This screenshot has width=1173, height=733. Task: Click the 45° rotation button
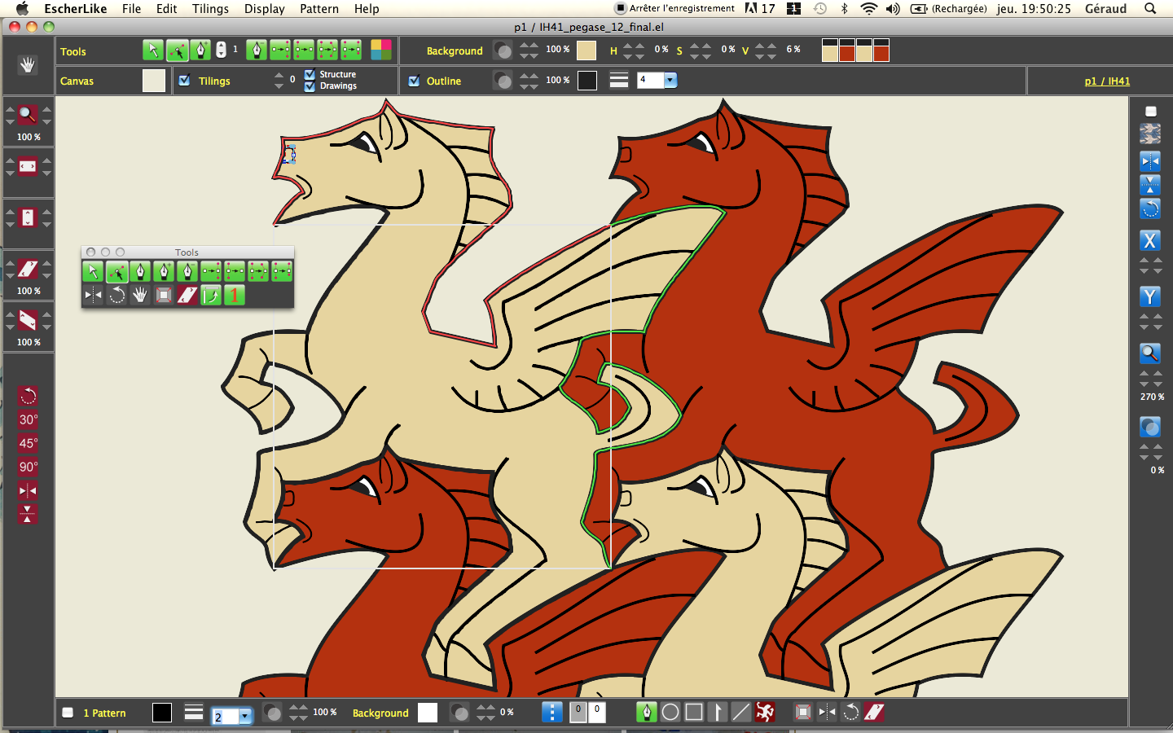28,443
